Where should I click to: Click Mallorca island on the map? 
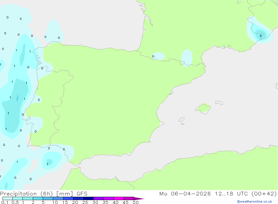203,108
